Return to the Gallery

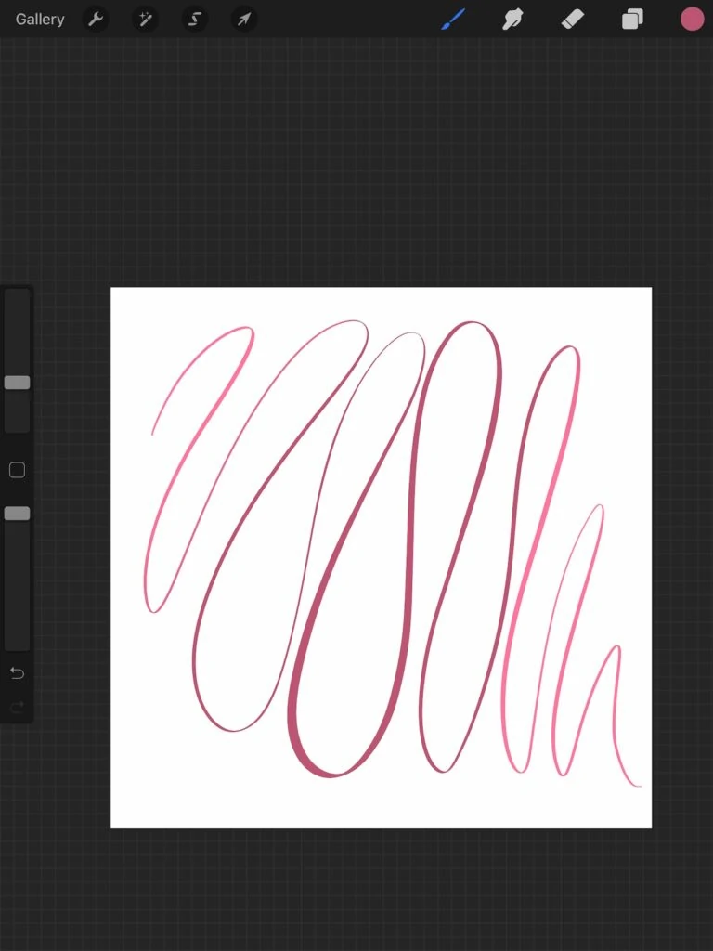click(x=39, y=20)
